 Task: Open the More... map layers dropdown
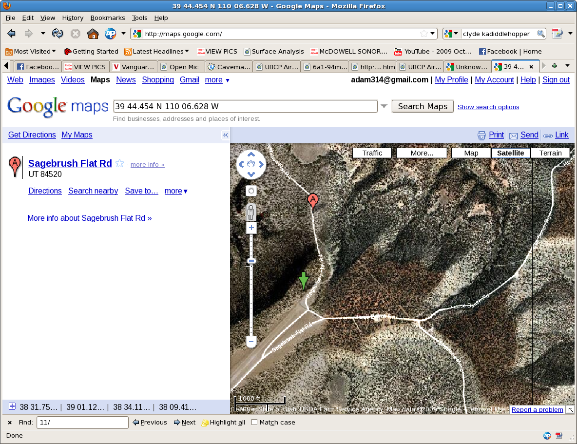pos(422,153)
